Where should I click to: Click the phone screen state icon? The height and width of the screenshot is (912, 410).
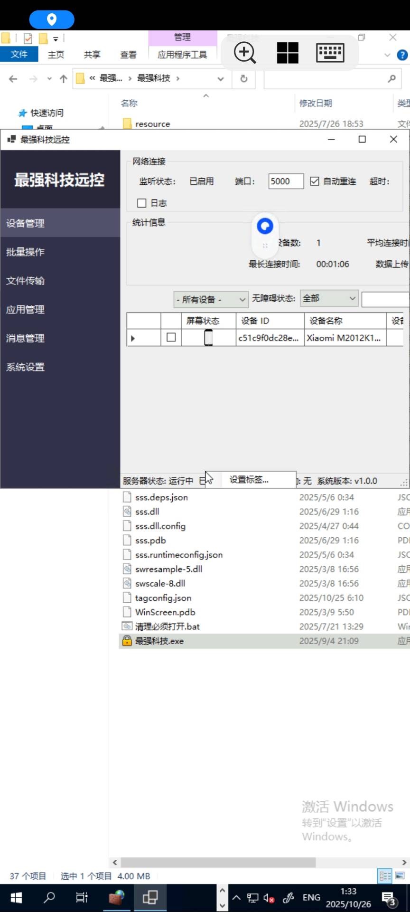208,337
